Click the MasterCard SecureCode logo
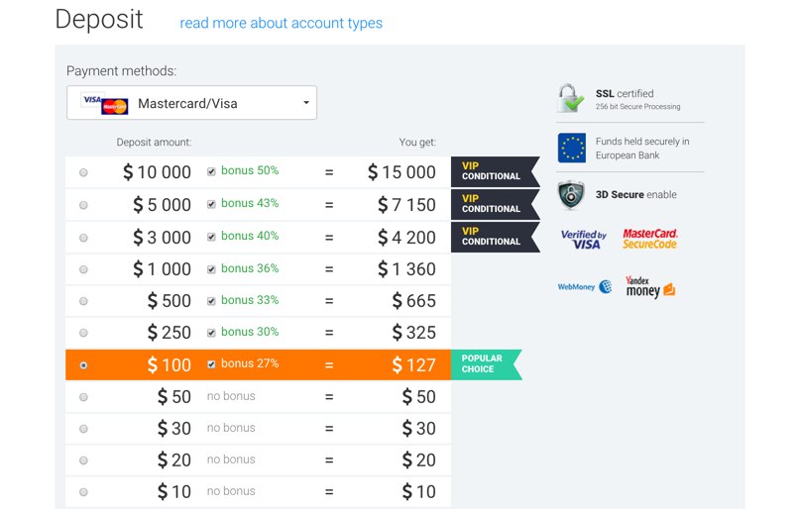This screenshot has height=509, width=800. click(650, 239)
